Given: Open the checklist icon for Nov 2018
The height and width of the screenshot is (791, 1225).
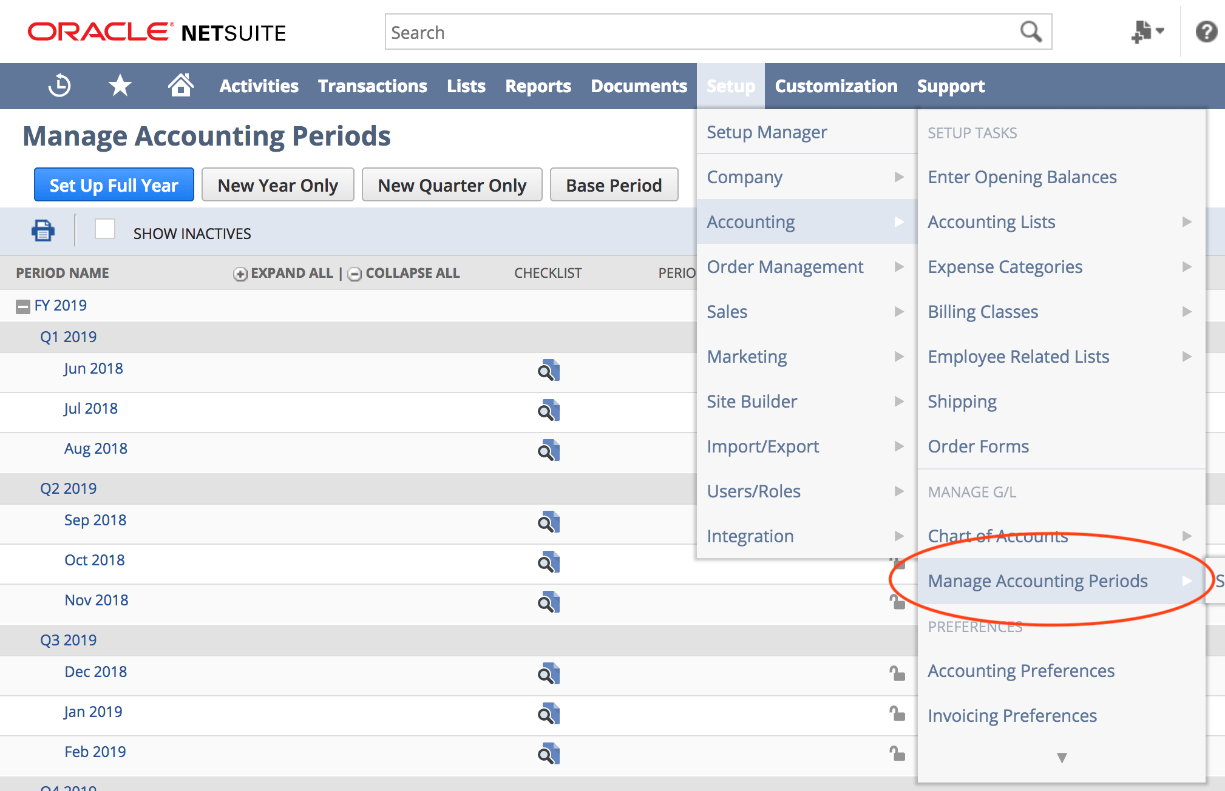Looking at the screenshot, I should click(548, 602).
